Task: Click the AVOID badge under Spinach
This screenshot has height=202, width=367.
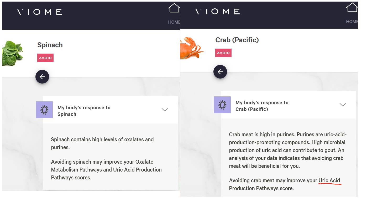Action: pos(45,58)
